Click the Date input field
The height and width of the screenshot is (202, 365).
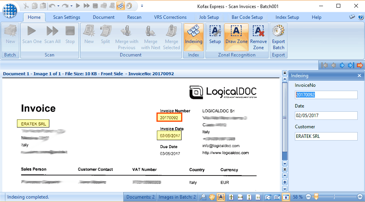pos(326,116)
